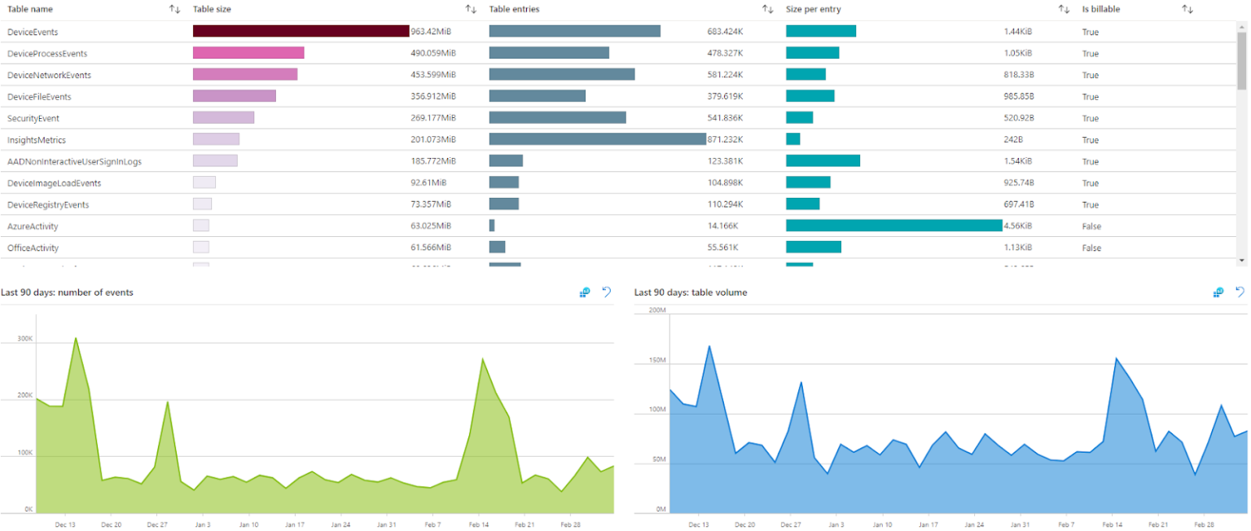
Task: Click the InsightsMetrics table entries bar
Action: coord(599,139)
